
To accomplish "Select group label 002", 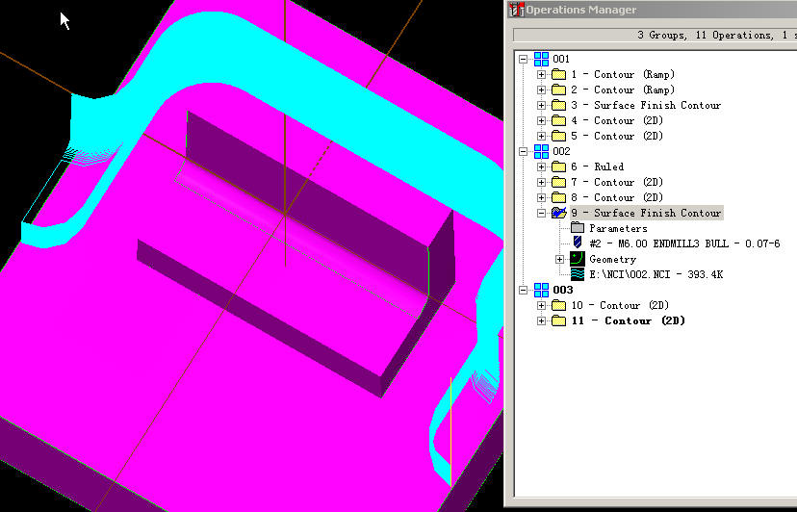I will click(x=561, y=151).
